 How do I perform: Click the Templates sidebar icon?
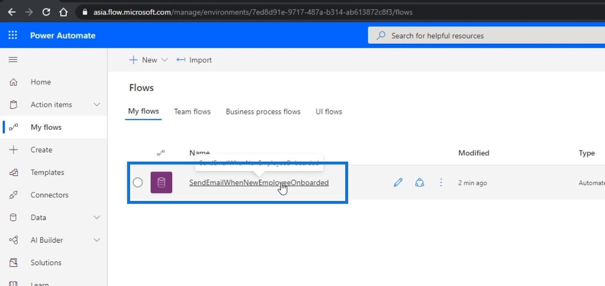click(13, 172)
